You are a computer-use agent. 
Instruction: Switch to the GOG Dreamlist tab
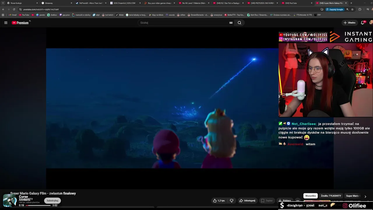pyautogui.click(x=125, y=3)
